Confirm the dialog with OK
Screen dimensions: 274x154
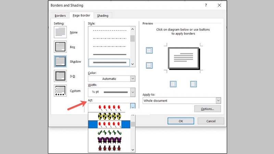pos(181,121)
